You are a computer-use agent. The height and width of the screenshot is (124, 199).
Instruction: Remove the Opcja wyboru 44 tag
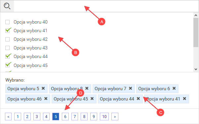(x=138, y=99)
